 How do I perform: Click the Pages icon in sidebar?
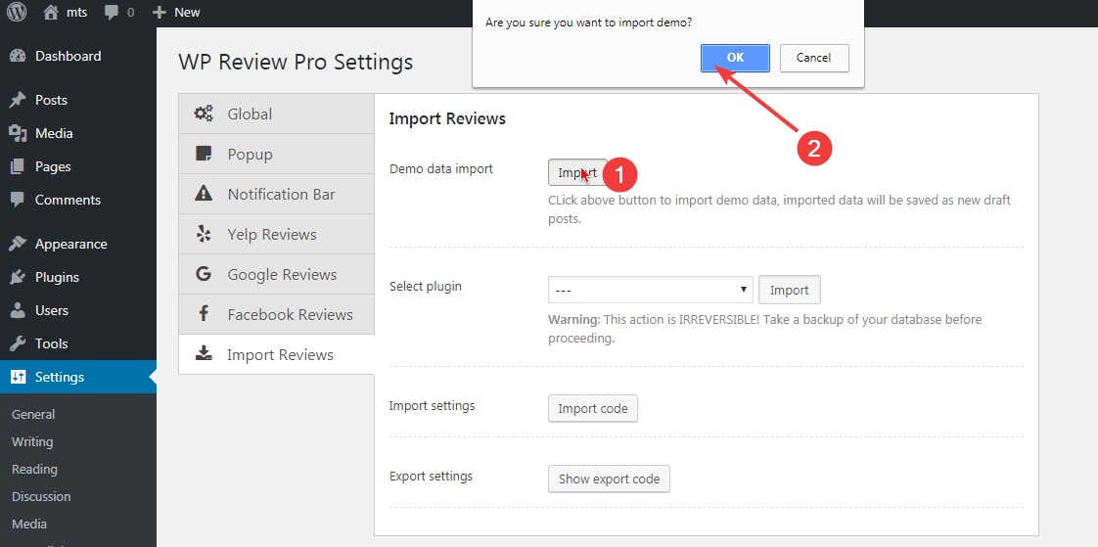pos(19,166)
